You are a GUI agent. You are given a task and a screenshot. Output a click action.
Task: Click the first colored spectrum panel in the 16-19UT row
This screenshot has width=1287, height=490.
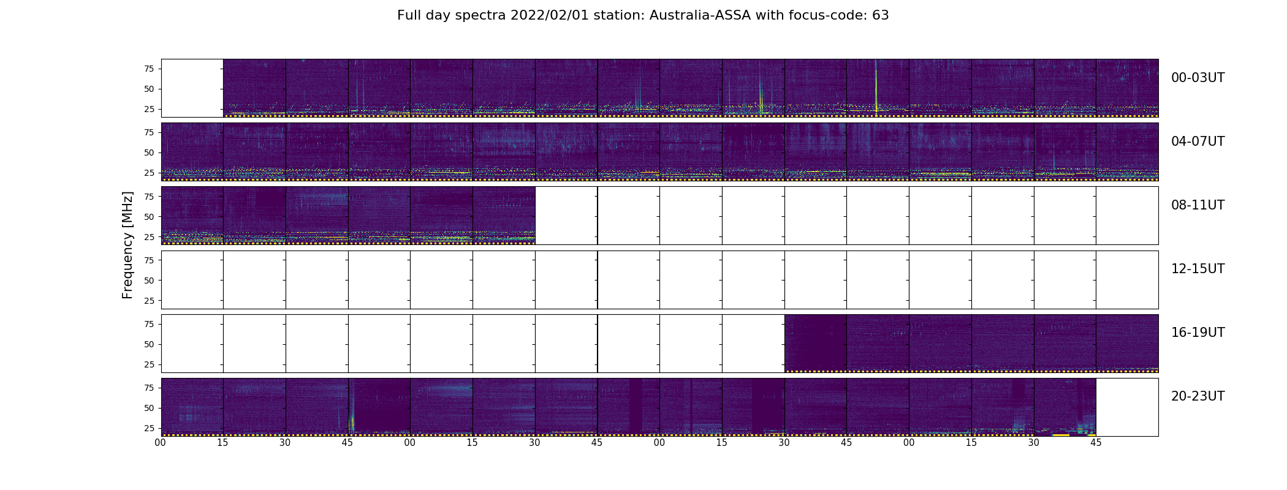click(816, 344)
